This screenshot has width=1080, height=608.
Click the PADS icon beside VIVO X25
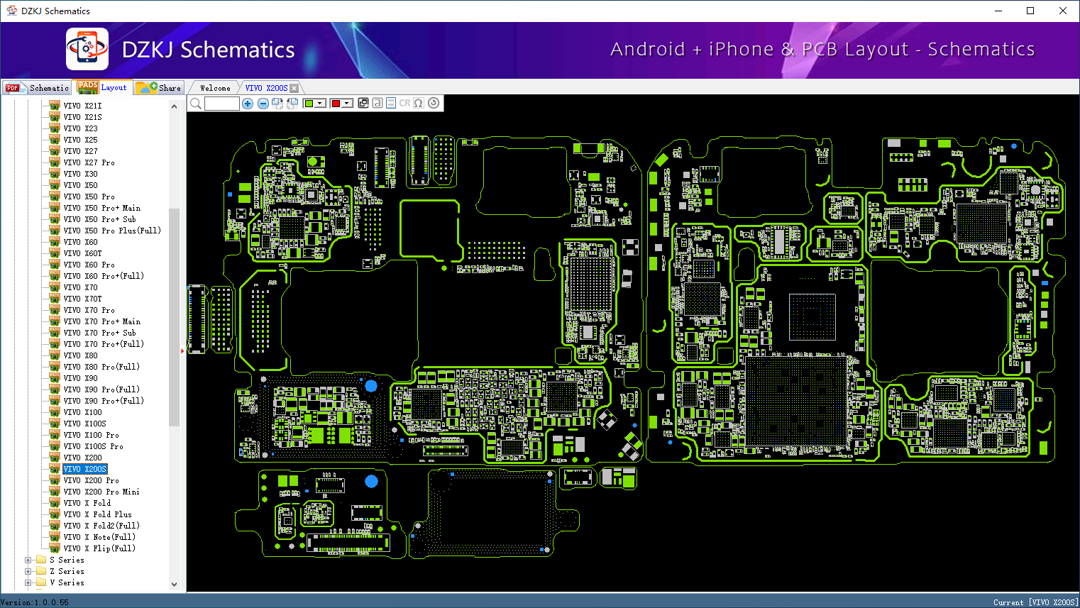click(x=55, y=140)
